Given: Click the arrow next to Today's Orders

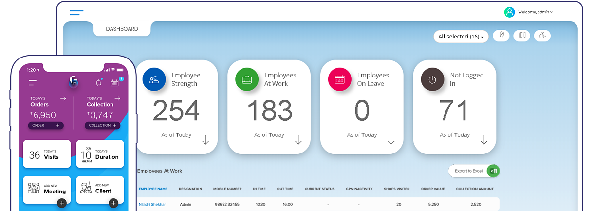Looking at the screenshot, I should coord(63,98).
